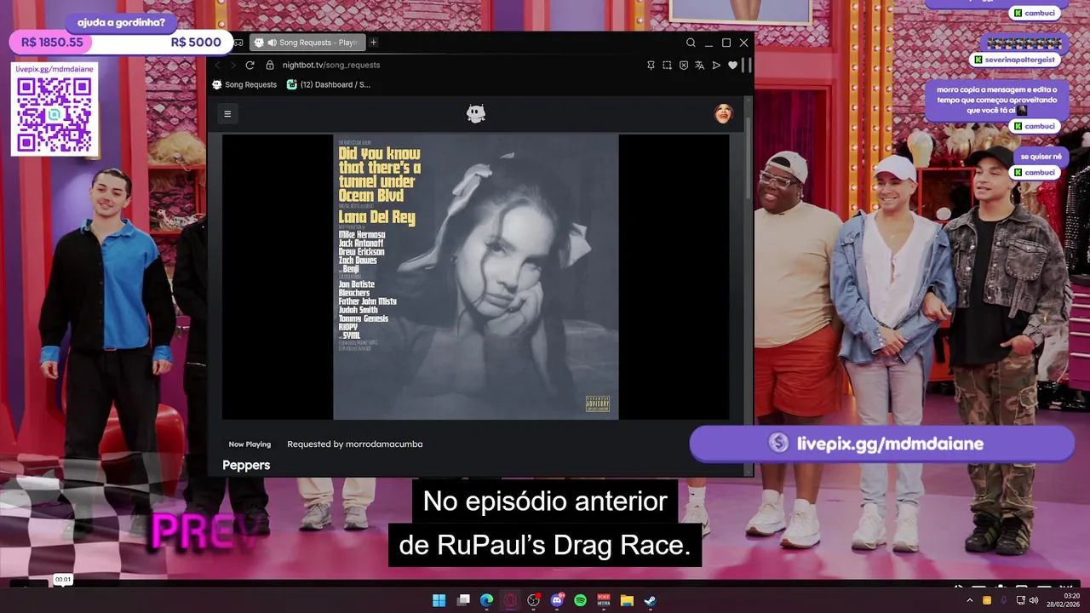Click the Lana Del Rey album cover

coord(475,277)
